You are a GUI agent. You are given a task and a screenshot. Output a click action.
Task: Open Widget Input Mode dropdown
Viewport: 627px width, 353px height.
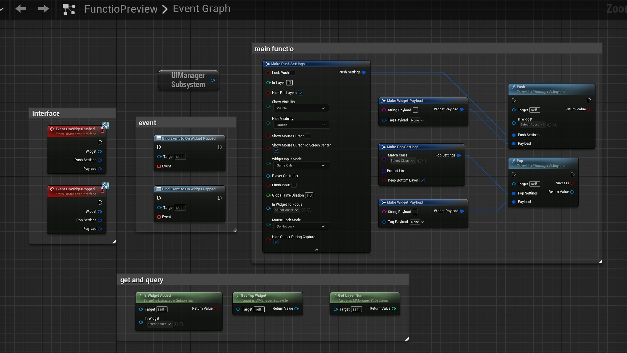pos(301,165)
